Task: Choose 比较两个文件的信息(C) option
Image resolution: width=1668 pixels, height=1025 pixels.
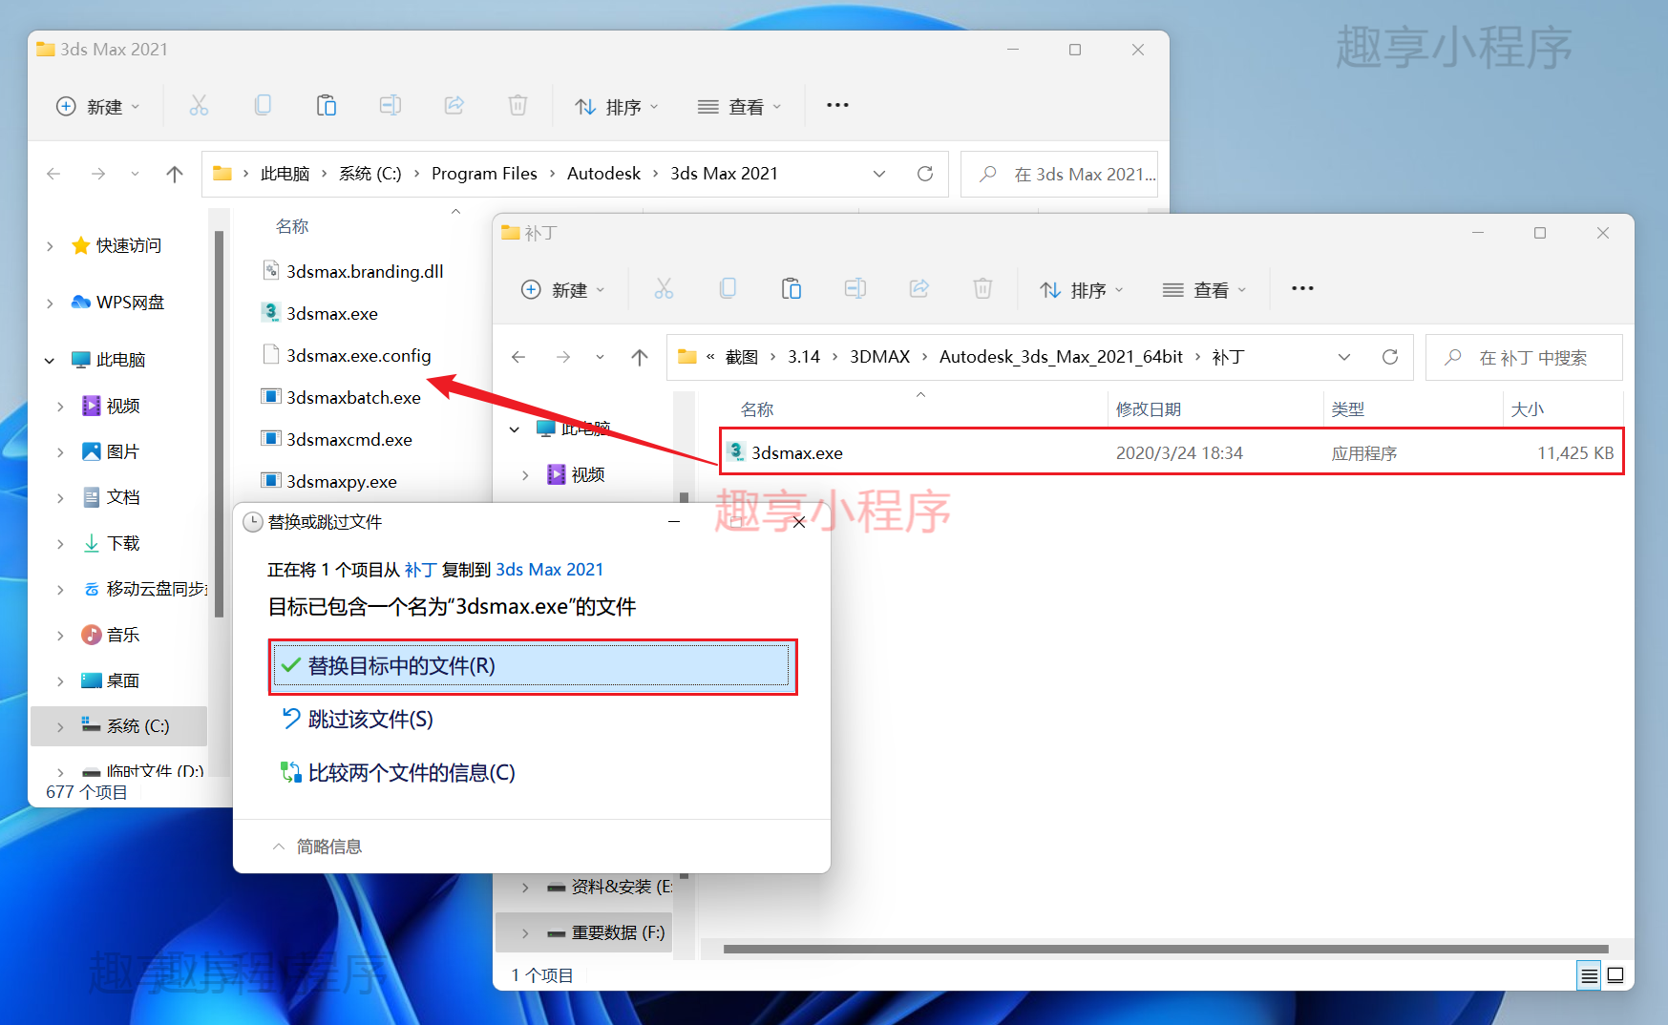Action: pos(397,772)
